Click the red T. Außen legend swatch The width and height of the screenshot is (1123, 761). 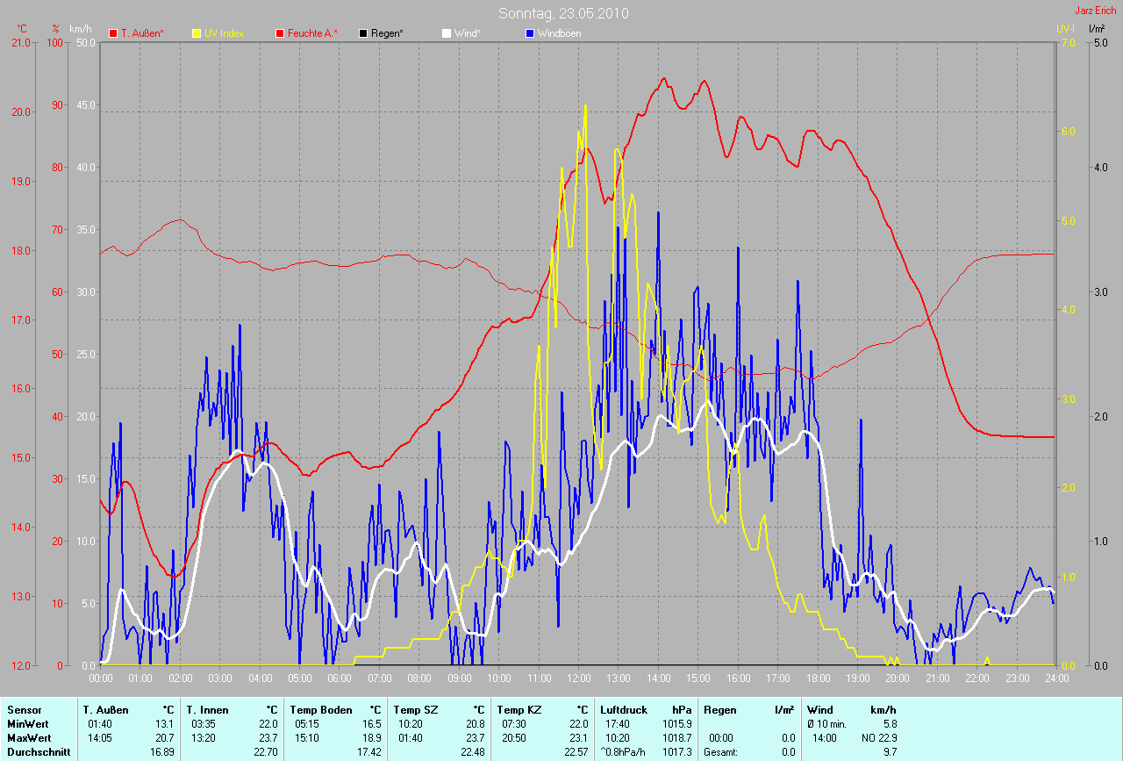tap(113, 33)
